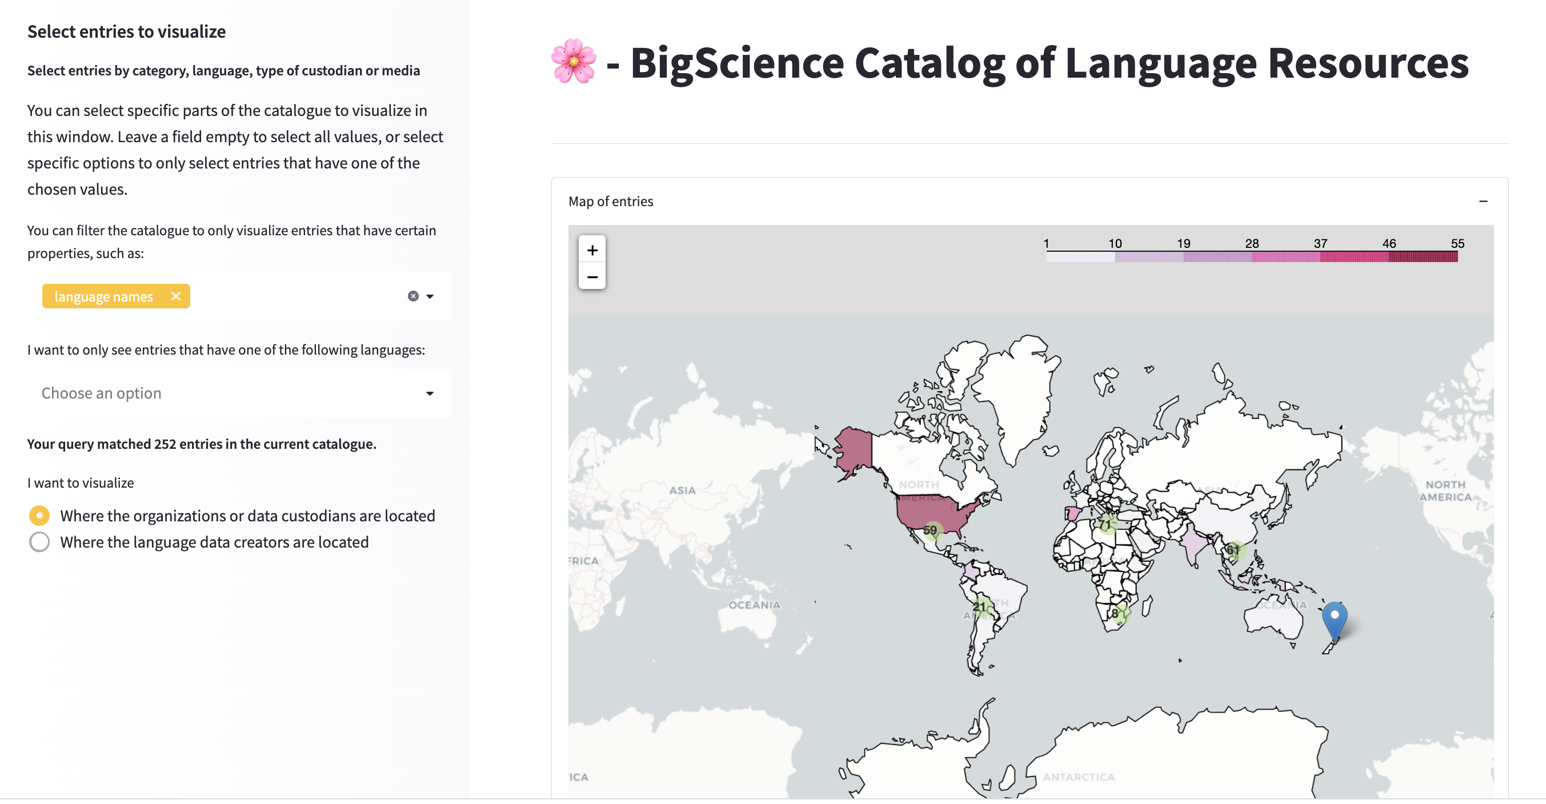Click the 'Select entries to visualize' heading
This screenshot has width=1546, height=804.
127,31
